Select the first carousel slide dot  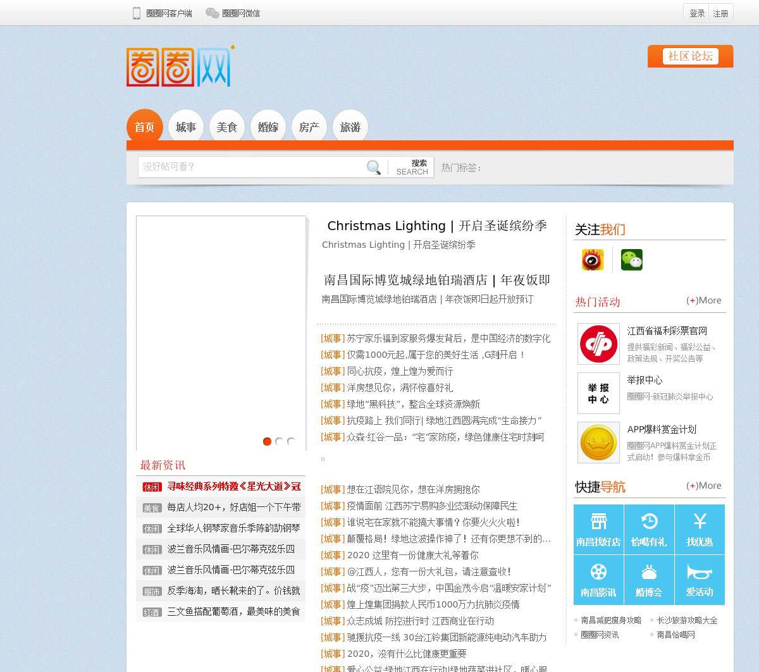267,441
